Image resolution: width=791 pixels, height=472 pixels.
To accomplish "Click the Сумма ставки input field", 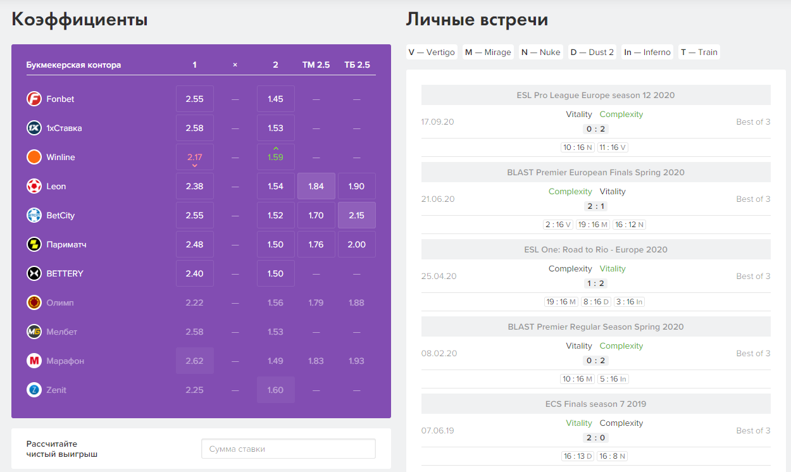I will pyautogui.click(x=288, y=449).
